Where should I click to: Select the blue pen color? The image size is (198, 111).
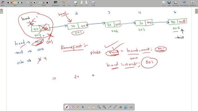[x=22, y=3]
